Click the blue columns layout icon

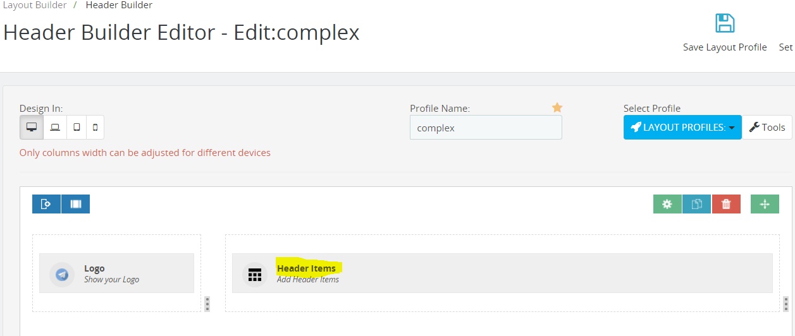(76, 204)
